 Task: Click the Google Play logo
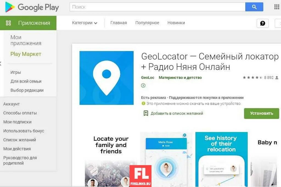click(x=32, y=7)
